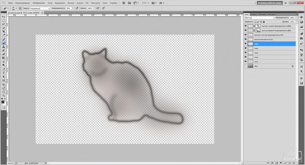Toggle the Brush panel from options bar
The height and width of the screenshot is (165, 305).
pos(20,8)
